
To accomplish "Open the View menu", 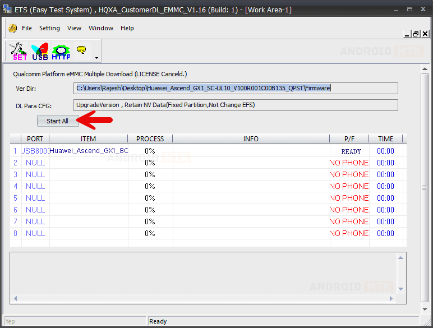I will click(x=74, y=28).
